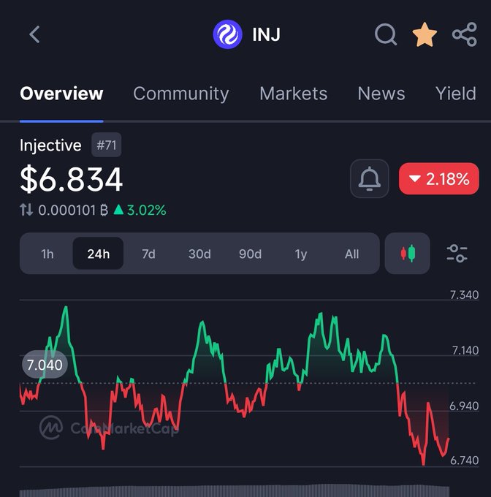This screenshot has height=497, width=491.
Task: Open chart settings sliders icon
Action: tap(457, 254)
